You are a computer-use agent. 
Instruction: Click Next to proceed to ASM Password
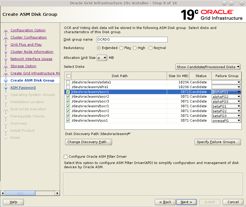point(186,202)
